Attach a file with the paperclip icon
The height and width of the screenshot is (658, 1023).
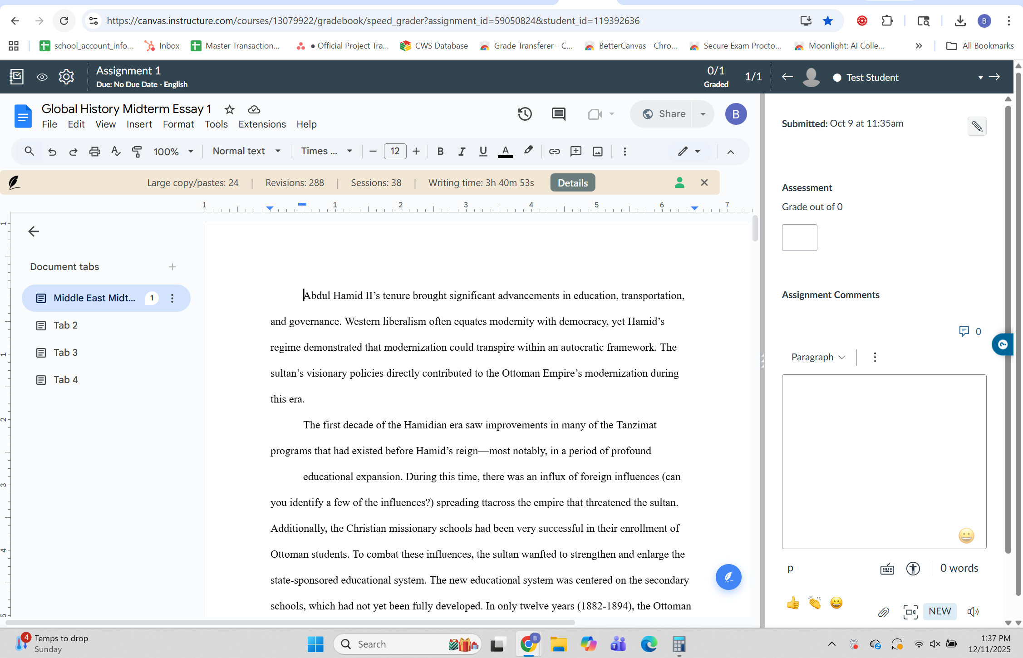tap(884, 612)
